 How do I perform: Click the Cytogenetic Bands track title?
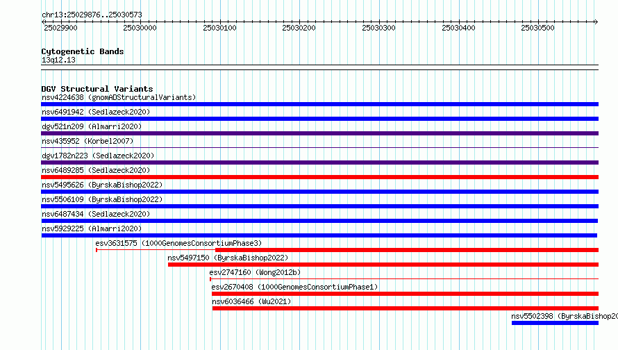coord(83,51)
